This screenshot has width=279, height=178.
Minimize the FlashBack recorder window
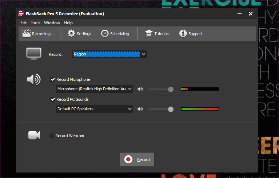point(239,14)
